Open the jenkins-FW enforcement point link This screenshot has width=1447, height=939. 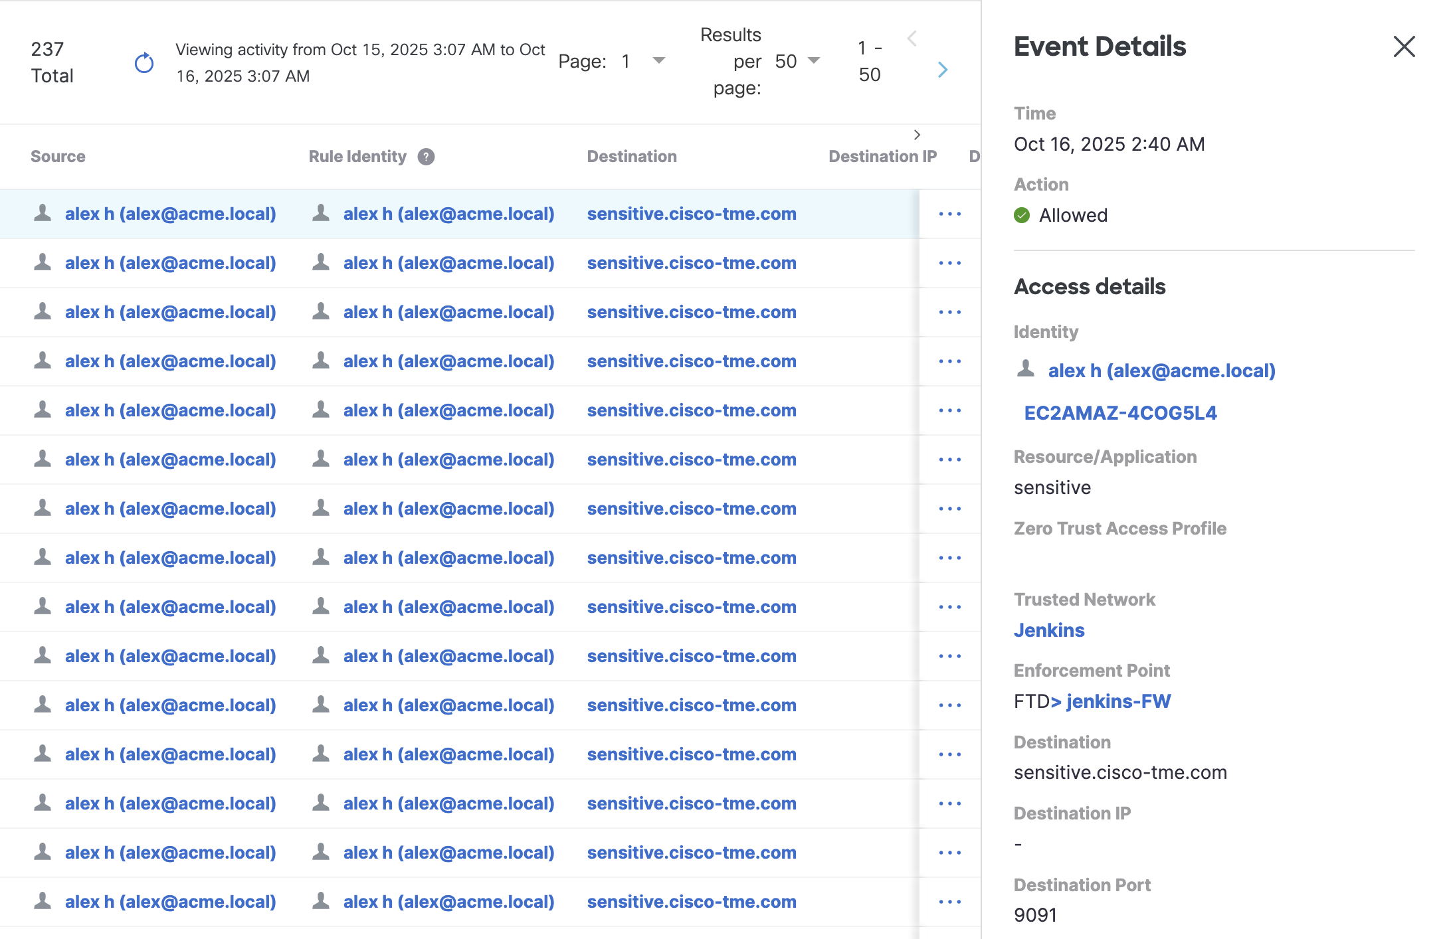[1117, 701]
